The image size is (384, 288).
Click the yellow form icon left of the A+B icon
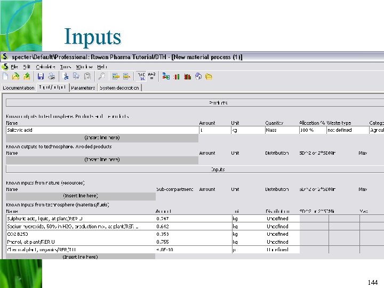126,76
